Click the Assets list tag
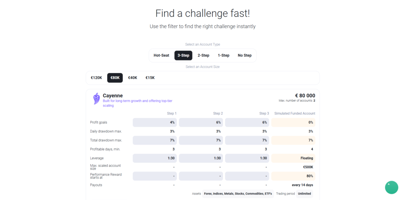The height and width of the screenshot is (200, 404). [x=238, y=194]
